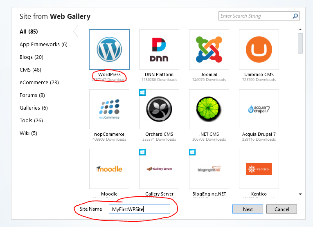Screen dimensions: 313x227
Task: Click the search magnifier icon
Action: (295, 16)
